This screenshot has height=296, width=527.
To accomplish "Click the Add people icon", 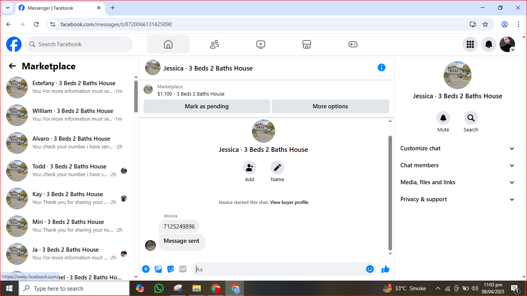I will pos(250,168).
